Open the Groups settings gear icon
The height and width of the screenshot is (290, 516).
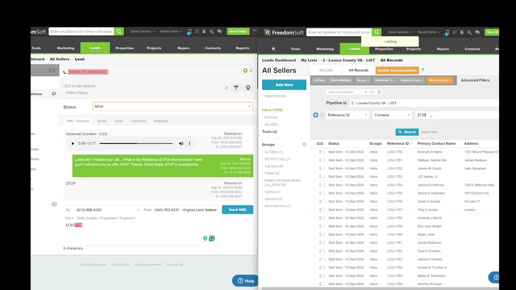pos(304,144)
